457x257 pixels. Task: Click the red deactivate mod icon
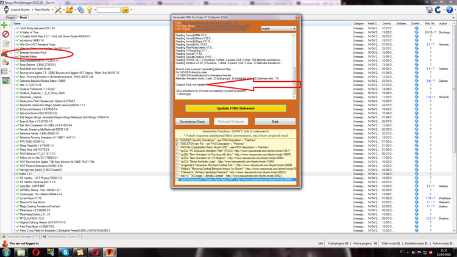(x=5, y=34)
